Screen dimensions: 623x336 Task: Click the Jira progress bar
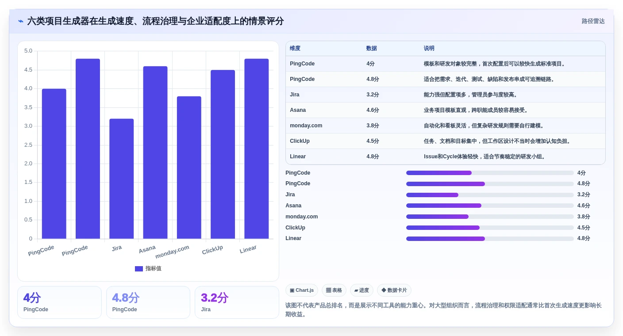click(490, 195)
